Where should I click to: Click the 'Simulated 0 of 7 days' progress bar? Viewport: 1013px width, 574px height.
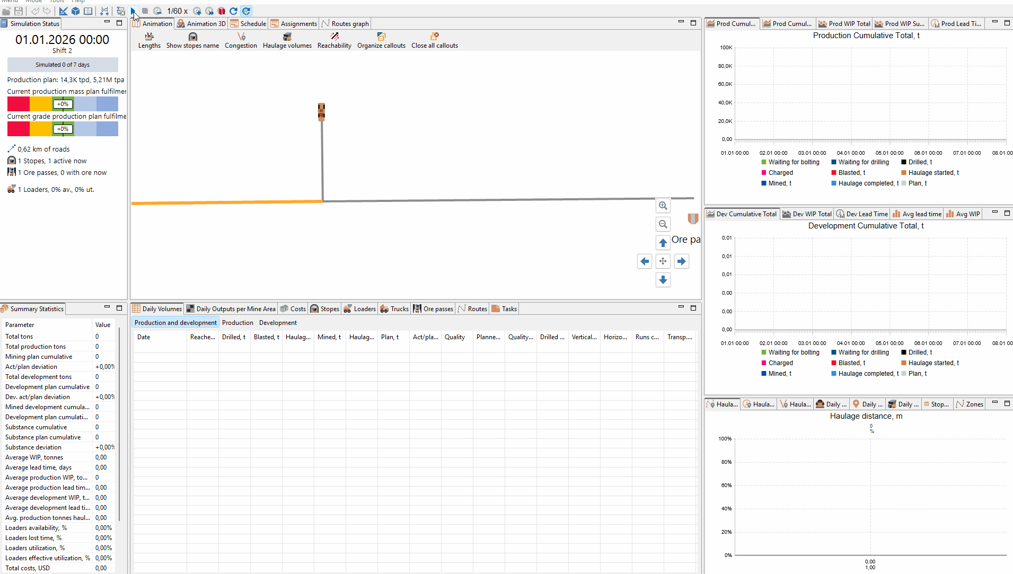(x=63, y=65)
